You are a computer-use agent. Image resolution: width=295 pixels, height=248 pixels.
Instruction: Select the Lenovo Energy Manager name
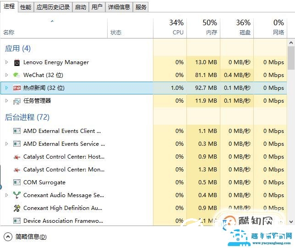(56, 62)
